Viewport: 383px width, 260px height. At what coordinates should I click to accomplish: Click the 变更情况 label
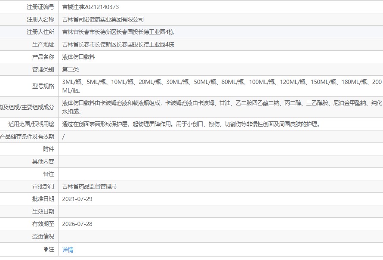coord(43,236)
